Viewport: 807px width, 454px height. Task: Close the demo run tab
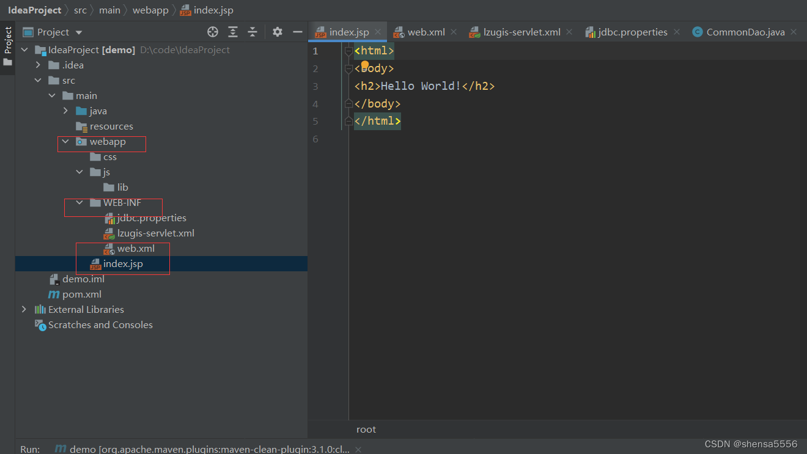coord(358,449)
